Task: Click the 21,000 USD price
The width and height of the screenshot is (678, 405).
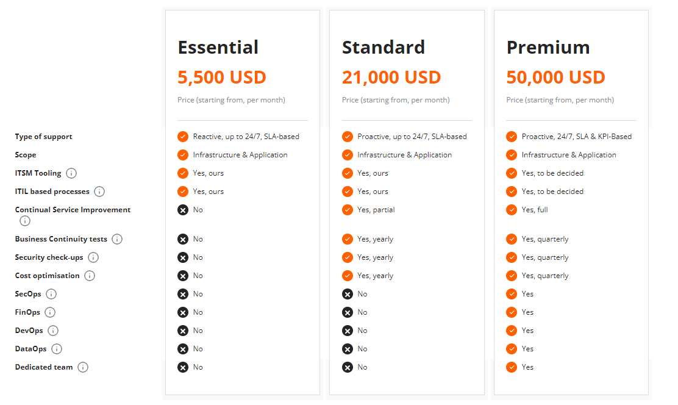Action: 391,77
